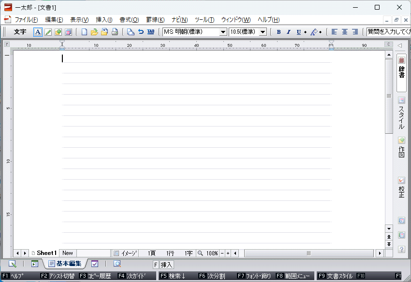The width and height of the screenshot is (411, 282).
Task: Open the 罫線(K) menu
Action: coord(155,20)
